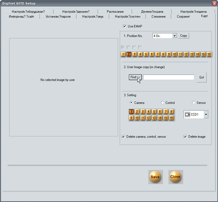
Task: Switch to the Расписание tab
Action: point(115,12)
